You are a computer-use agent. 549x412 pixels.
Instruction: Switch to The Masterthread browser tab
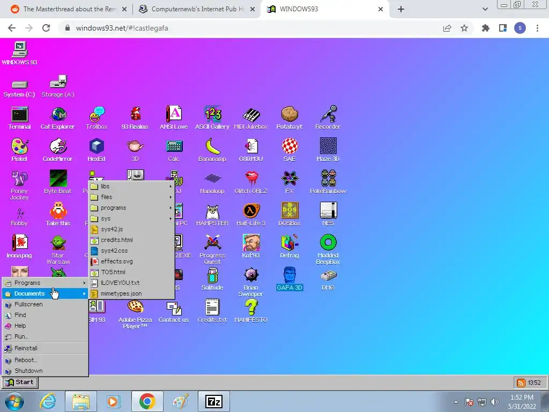pyautogui.click(x=69, y=9)
